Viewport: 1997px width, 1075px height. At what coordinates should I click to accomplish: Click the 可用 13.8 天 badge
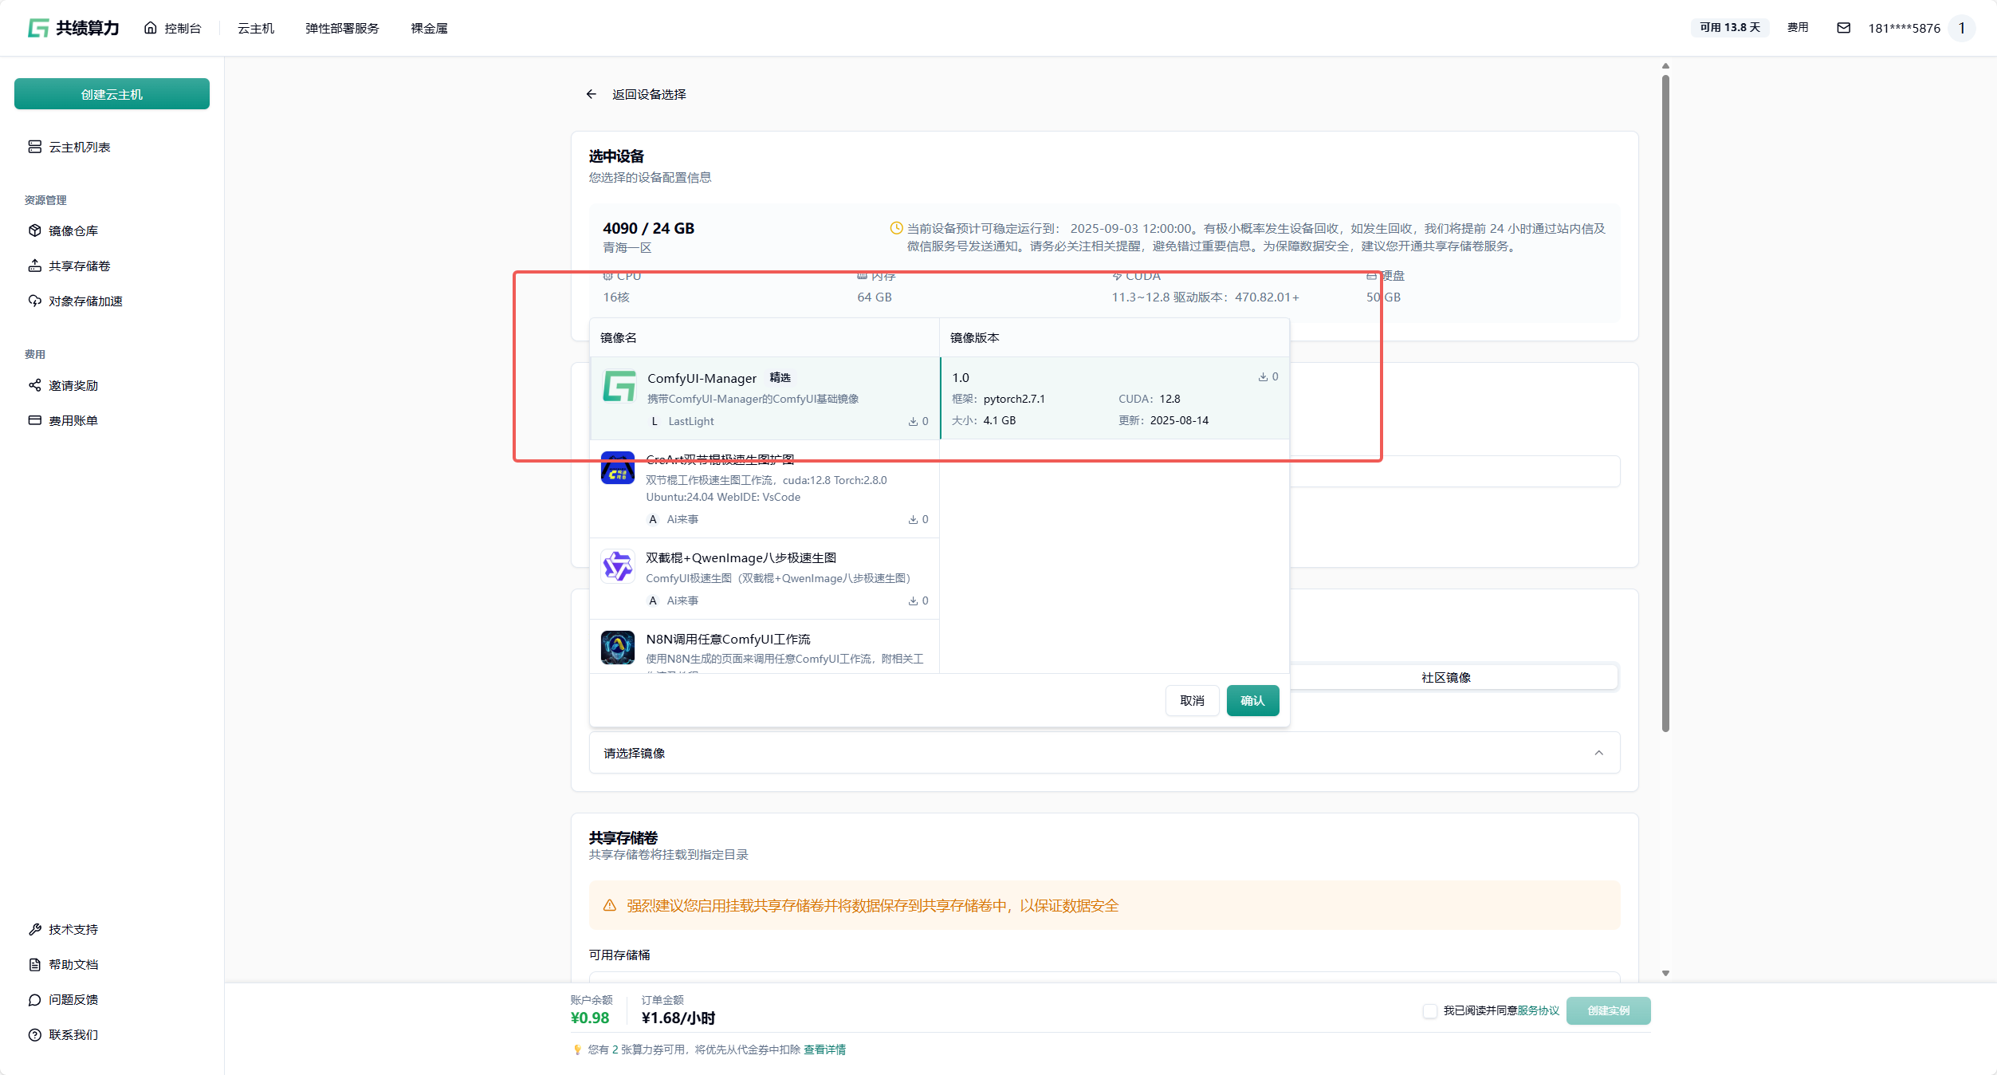pyautogui.click(x=1729, y=27)
